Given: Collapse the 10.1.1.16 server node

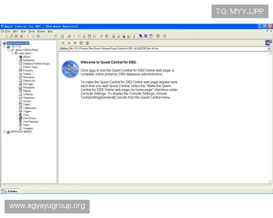Looking at the screenshot, I should coord(5,46).
